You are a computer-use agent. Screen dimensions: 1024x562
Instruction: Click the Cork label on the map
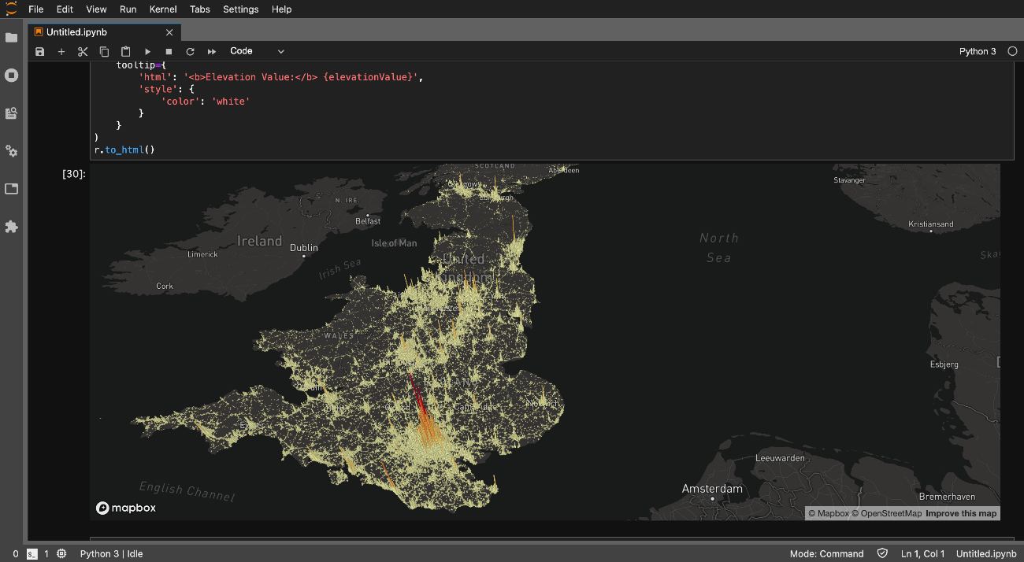click(165, 287)
